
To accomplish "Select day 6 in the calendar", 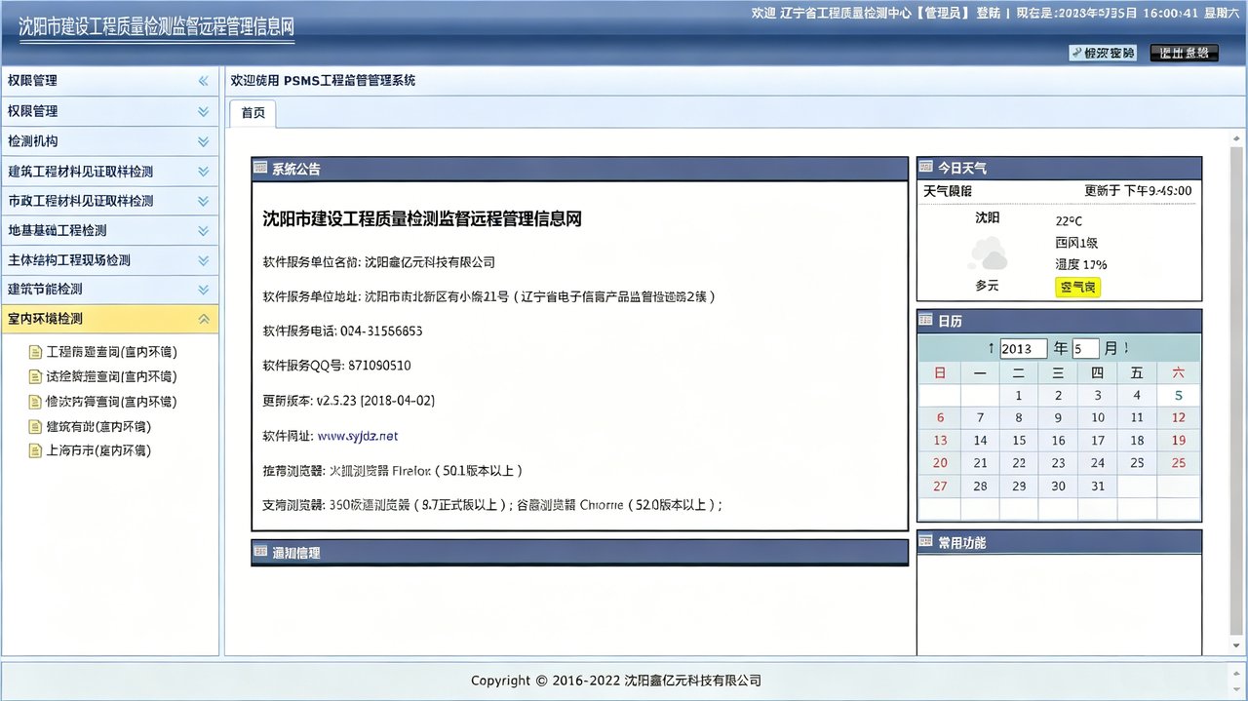I will (x=940, y=417).
